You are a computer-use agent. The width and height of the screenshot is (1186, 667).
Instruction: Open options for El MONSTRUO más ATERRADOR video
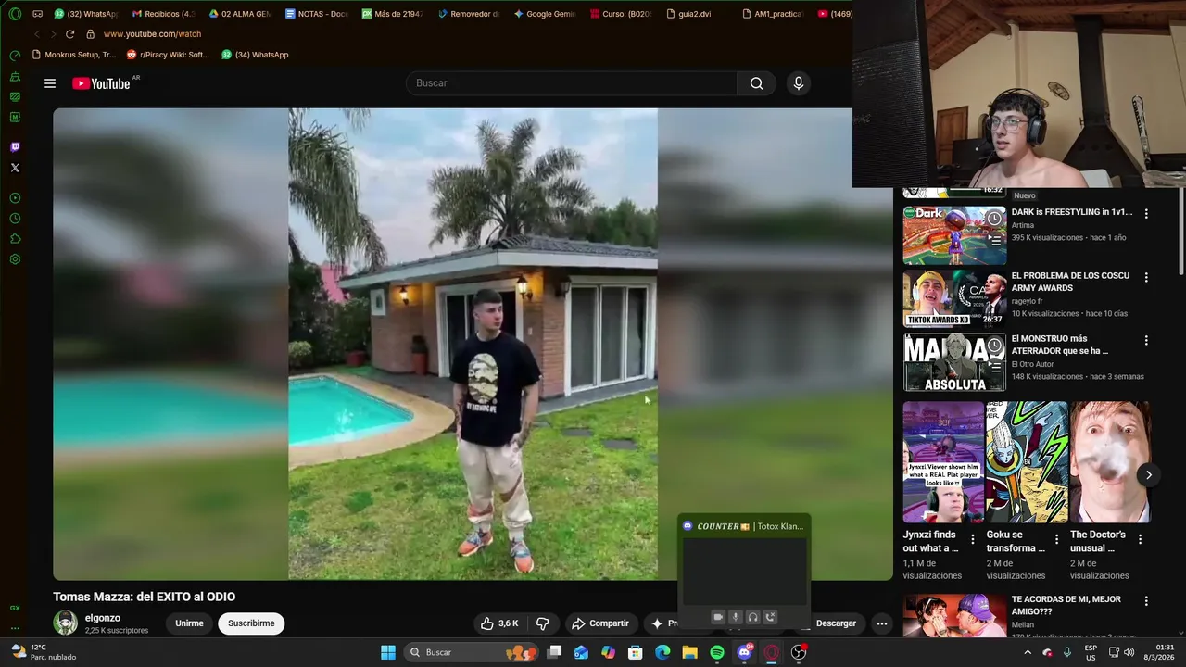(x=1146, y=340)
